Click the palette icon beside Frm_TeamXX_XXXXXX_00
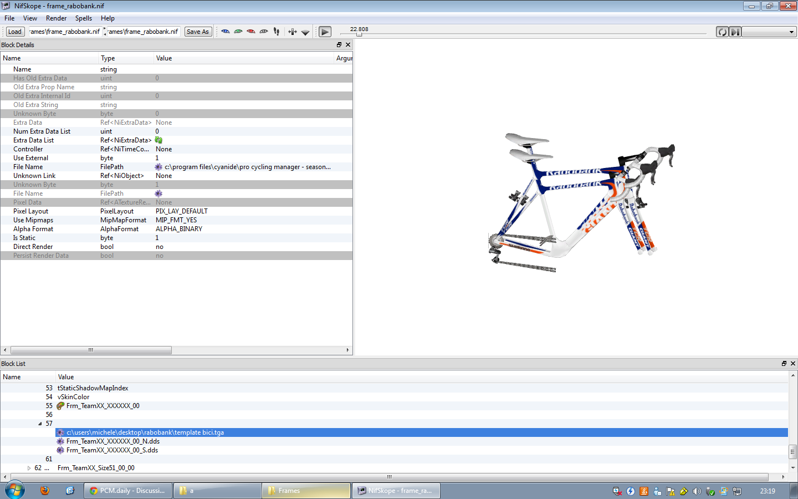Screen dimensions: 798x499 tap(60, 406)
